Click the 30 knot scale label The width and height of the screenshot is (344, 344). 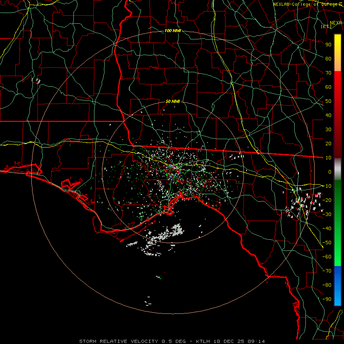point(328,130)
